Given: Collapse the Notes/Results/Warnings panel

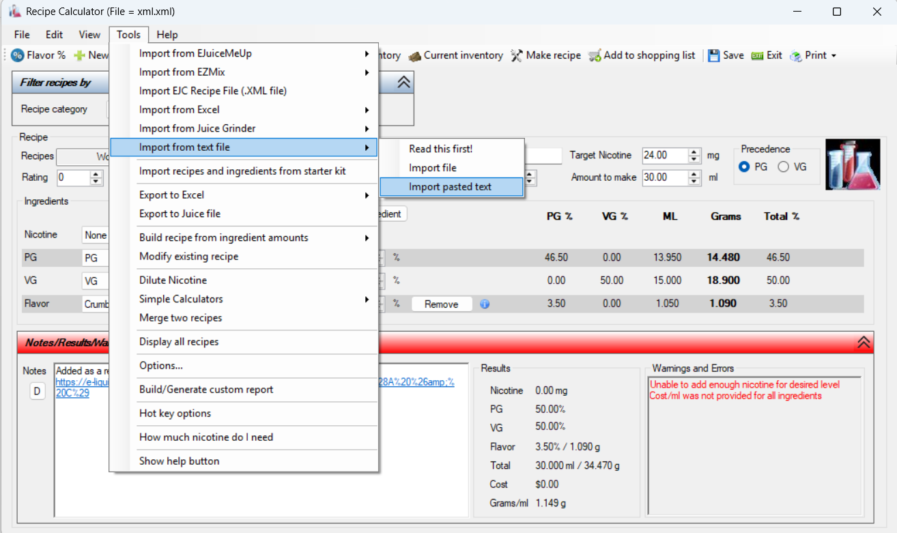Looking at the screenshot, I should (x=864, y=343).
